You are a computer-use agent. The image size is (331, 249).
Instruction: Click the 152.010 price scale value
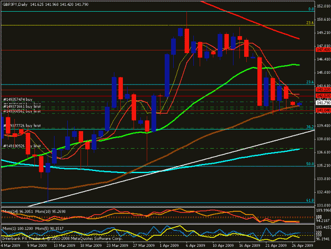tap(324, 6)
